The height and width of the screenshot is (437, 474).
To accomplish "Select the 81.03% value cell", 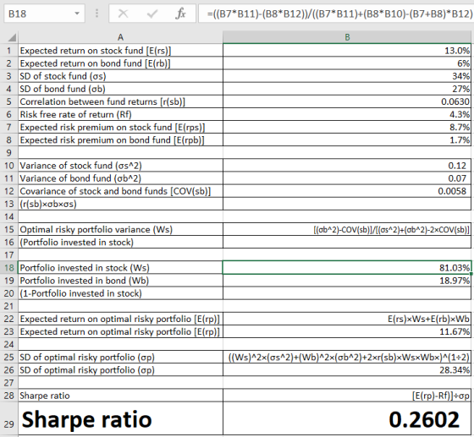I will click(347, 268).
